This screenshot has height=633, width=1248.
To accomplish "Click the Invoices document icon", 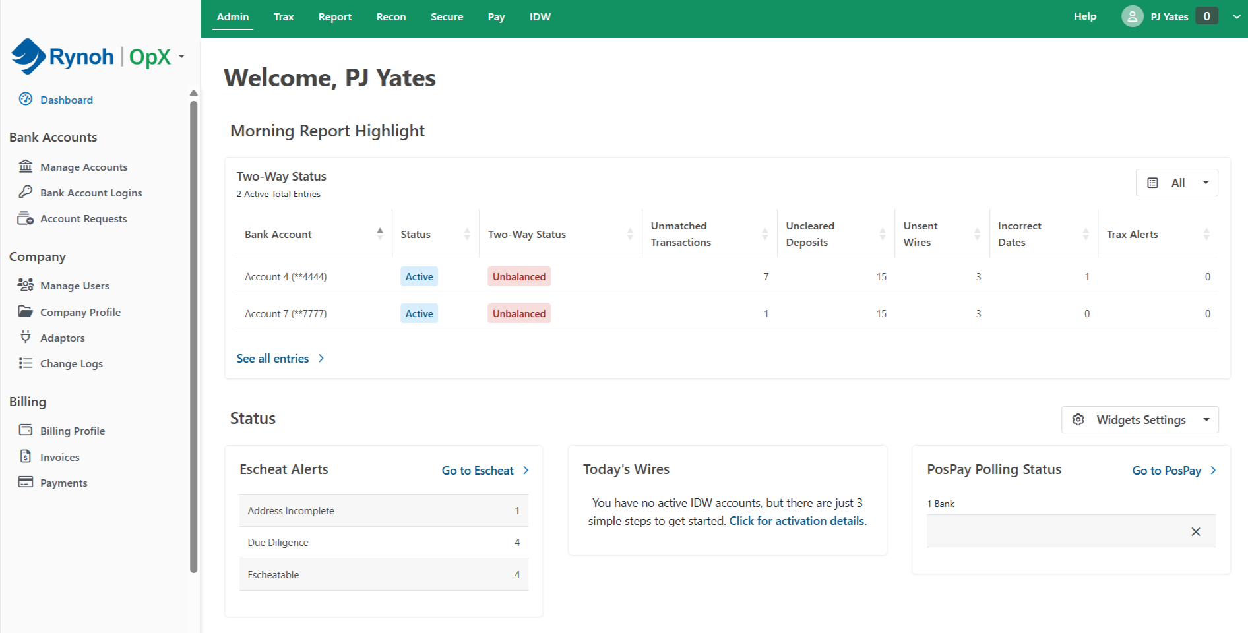I will click(26, 456).
